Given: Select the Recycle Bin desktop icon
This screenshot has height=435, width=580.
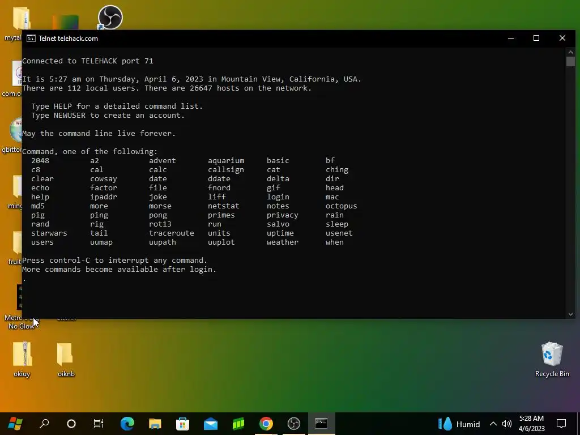Looking at the screenshot, I should point(552,359).
